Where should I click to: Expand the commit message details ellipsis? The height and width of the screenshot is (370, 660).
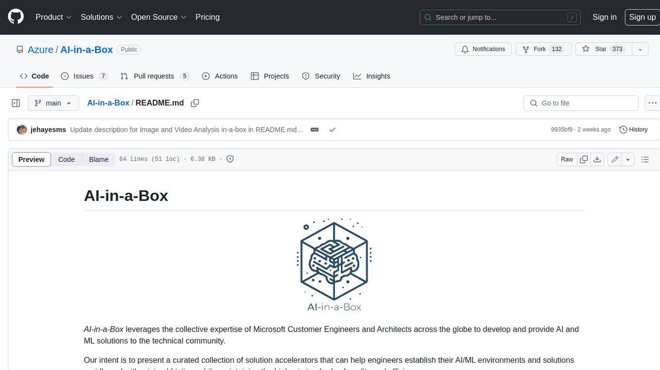point(314,130)
